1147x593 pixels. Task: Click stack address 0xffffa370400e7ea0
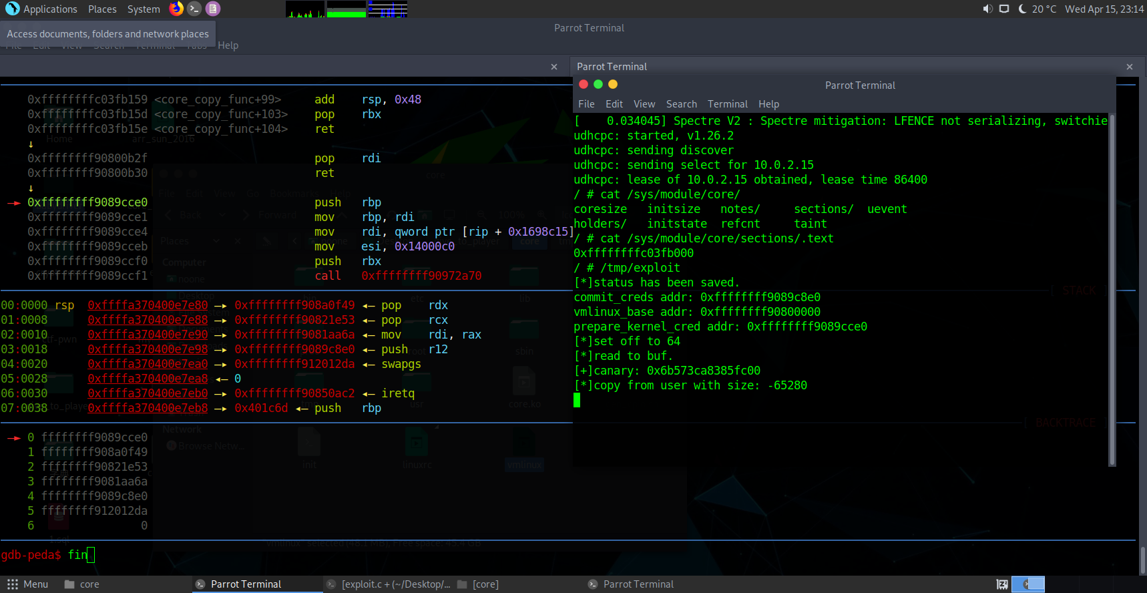148,364
